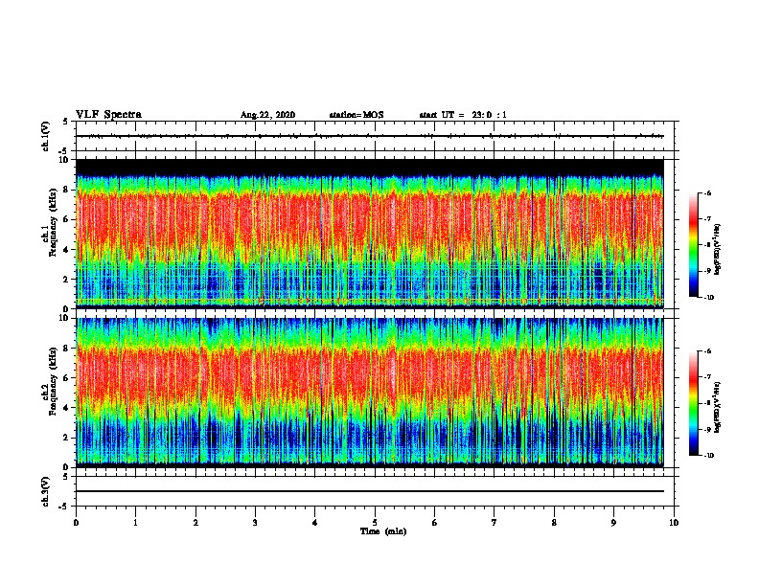Click time axis tick label '5'
This screenshot has width=759, height=586.
375,523
